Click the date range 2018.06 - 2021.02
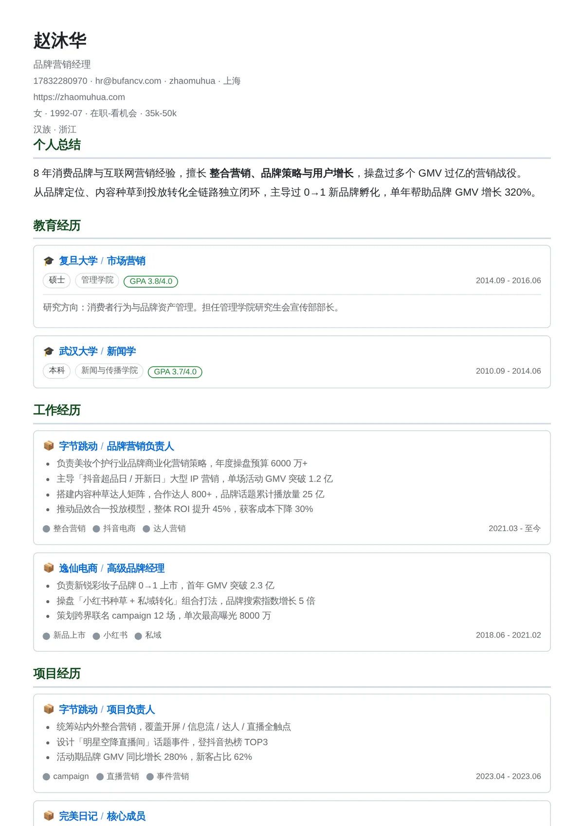The width and height of the screenshot is (584, 826). point(508,635)
